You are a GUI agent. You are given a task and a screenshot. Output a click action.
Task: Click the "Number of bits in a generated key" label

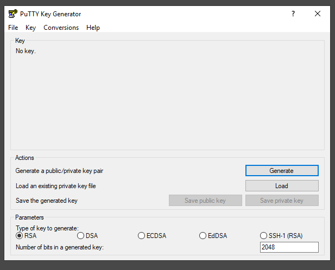point(60,247)
